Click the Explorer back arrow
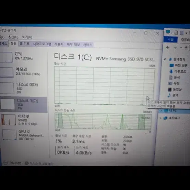 click(168, 47)
